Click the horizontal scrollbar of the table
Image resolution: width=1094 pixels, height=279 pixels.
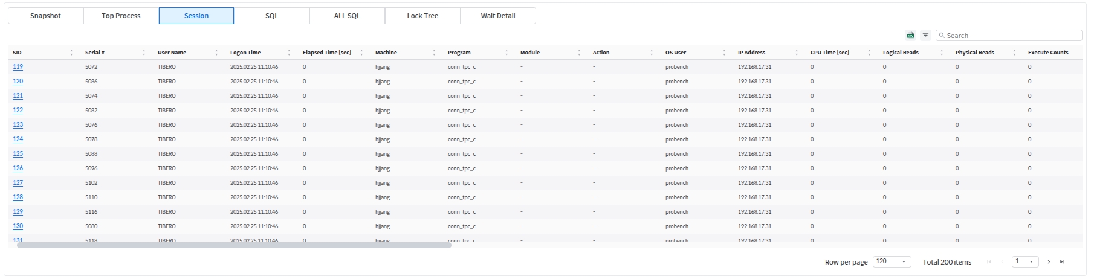(x=234, y=245)
